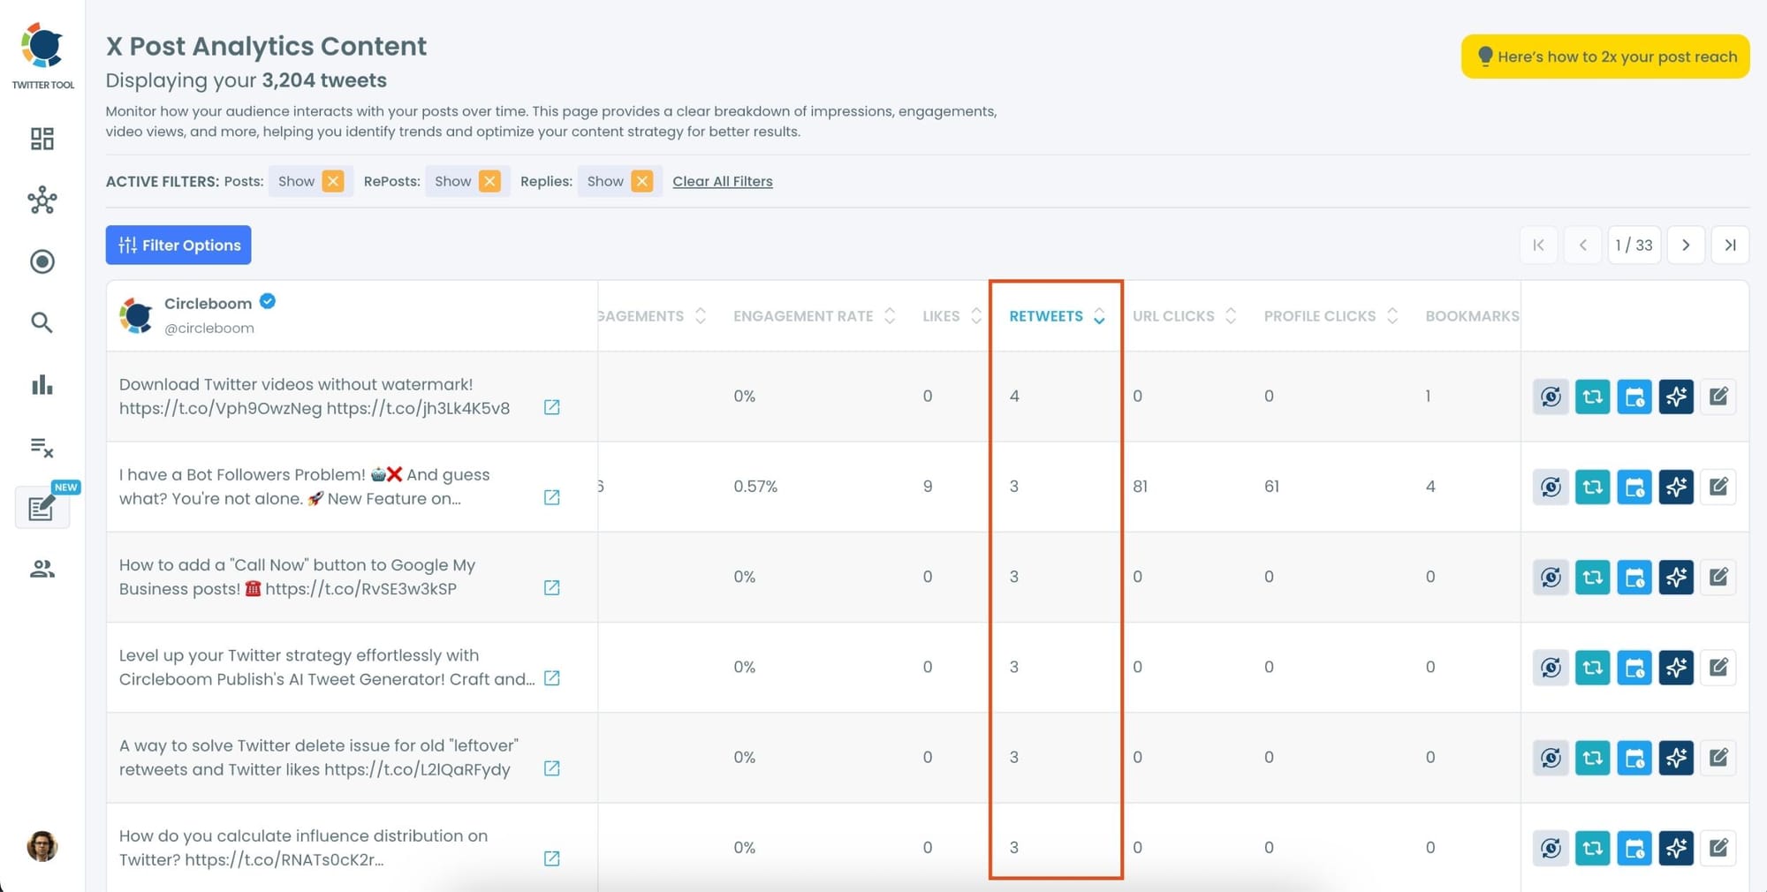Open user profile avatar in sidebar

[42, 846]
